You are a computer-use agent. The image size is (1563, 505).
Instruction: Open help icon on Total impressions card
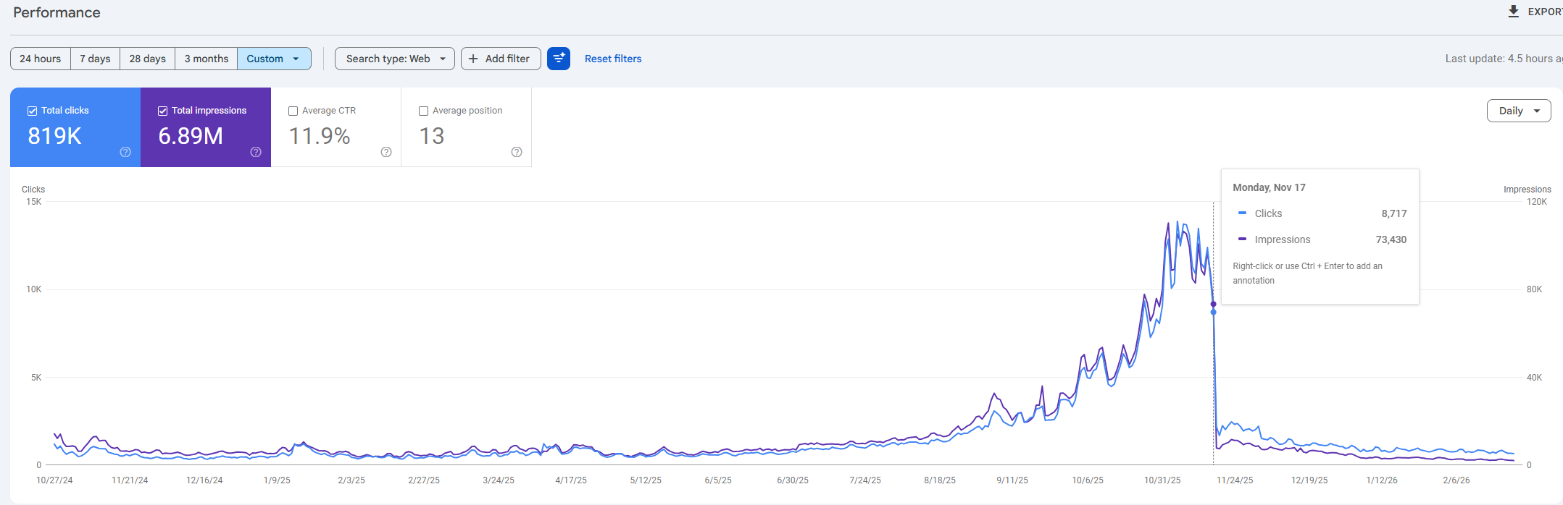(x=256, y=152)
